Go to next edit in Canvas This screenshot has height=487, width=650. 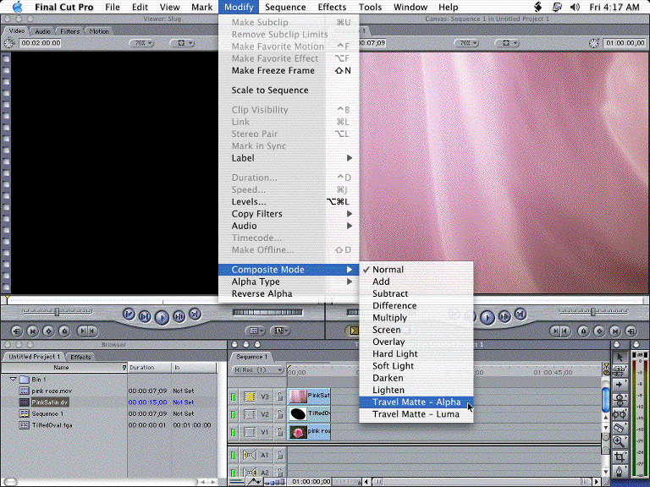tap(521, 315)
